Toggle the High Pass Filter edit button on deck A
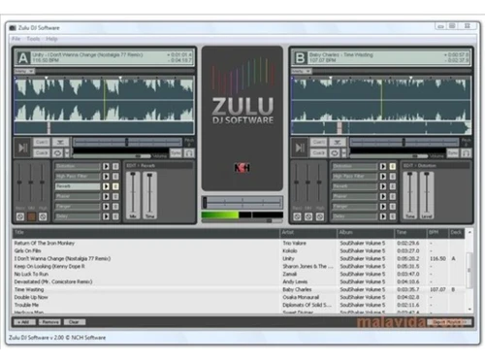The image size is (485, 364). coord(115,177)
